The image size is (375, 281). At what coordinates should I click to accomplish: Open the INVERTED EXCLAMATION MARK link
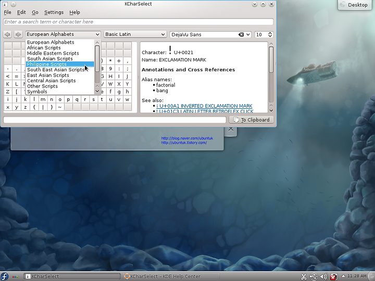(x=204, y=106)
